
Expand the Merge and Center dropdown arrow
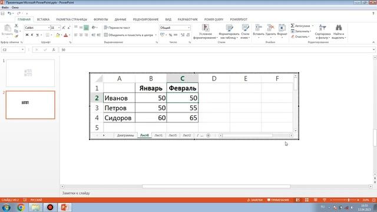click(x=156, y=35)
